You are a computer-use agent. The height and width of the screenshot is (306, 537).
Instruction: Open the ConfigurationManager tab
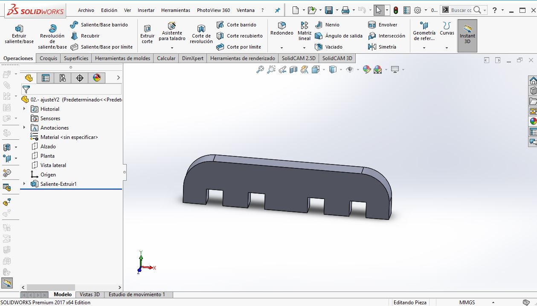63,78
